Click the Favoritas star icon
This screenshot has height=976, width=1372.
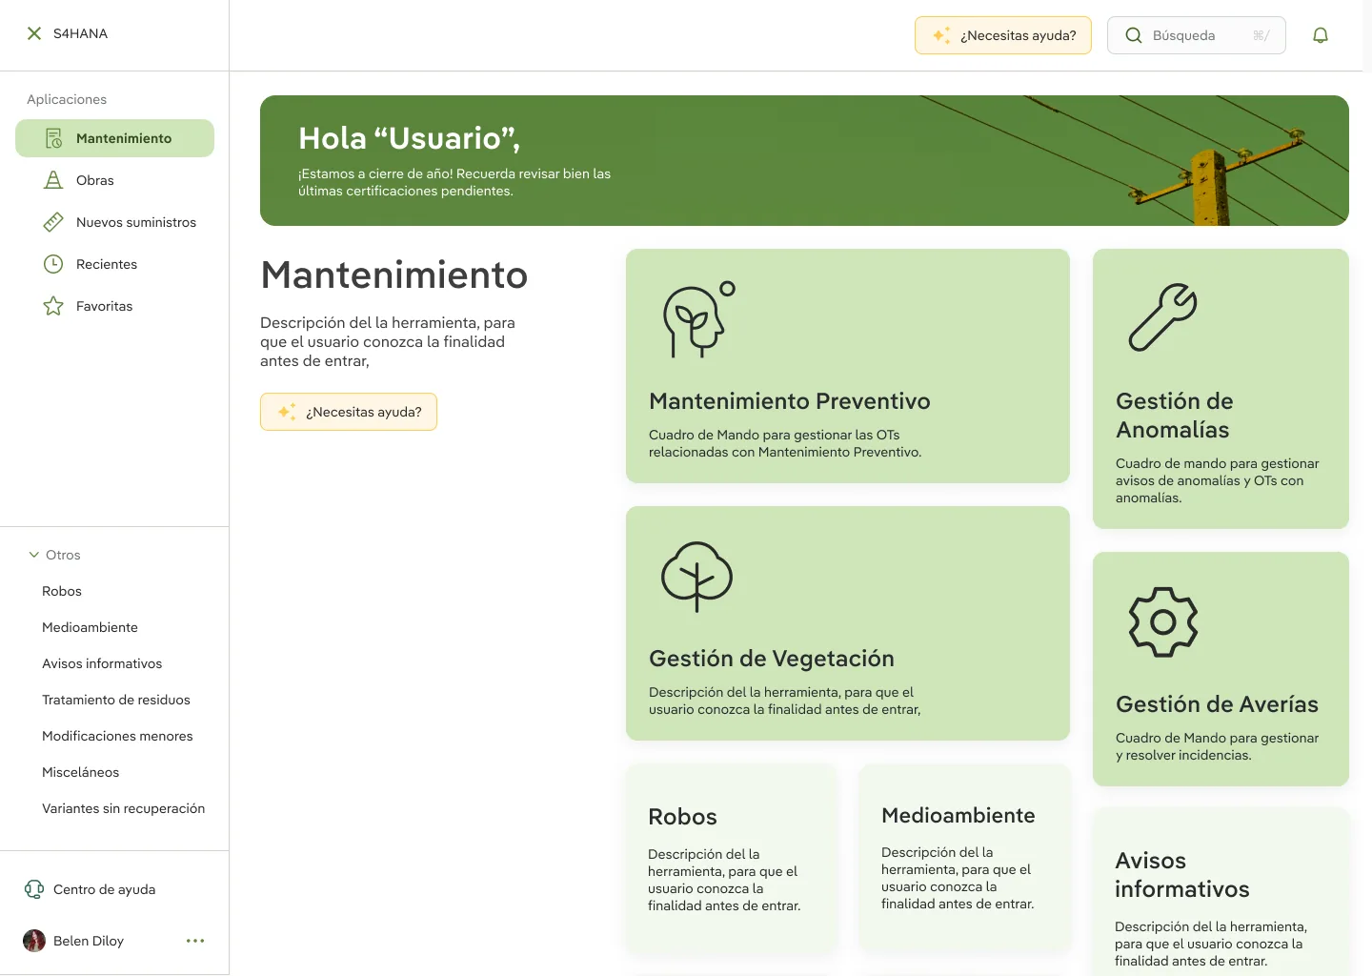(x=53, y=306)
